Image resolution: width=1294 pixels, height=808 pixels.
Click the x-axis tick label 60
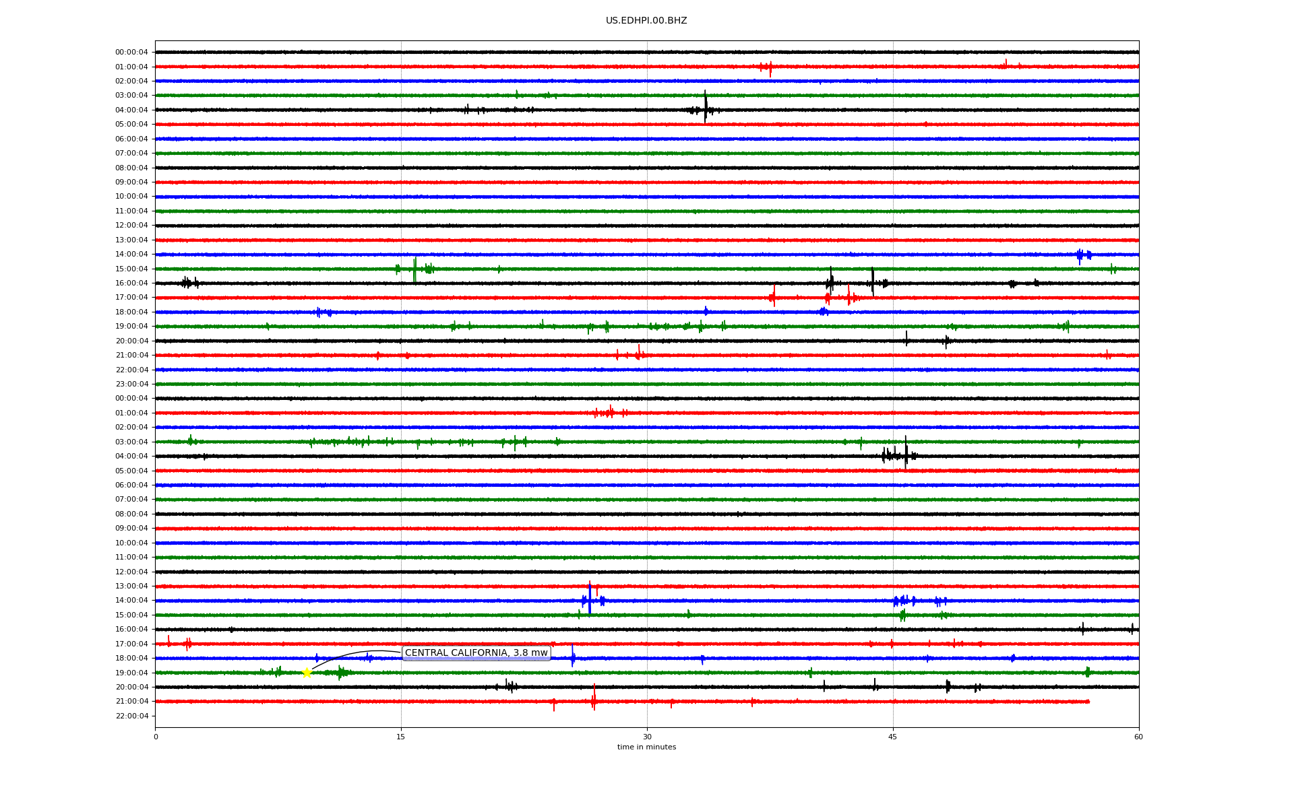coord(1138,737)
